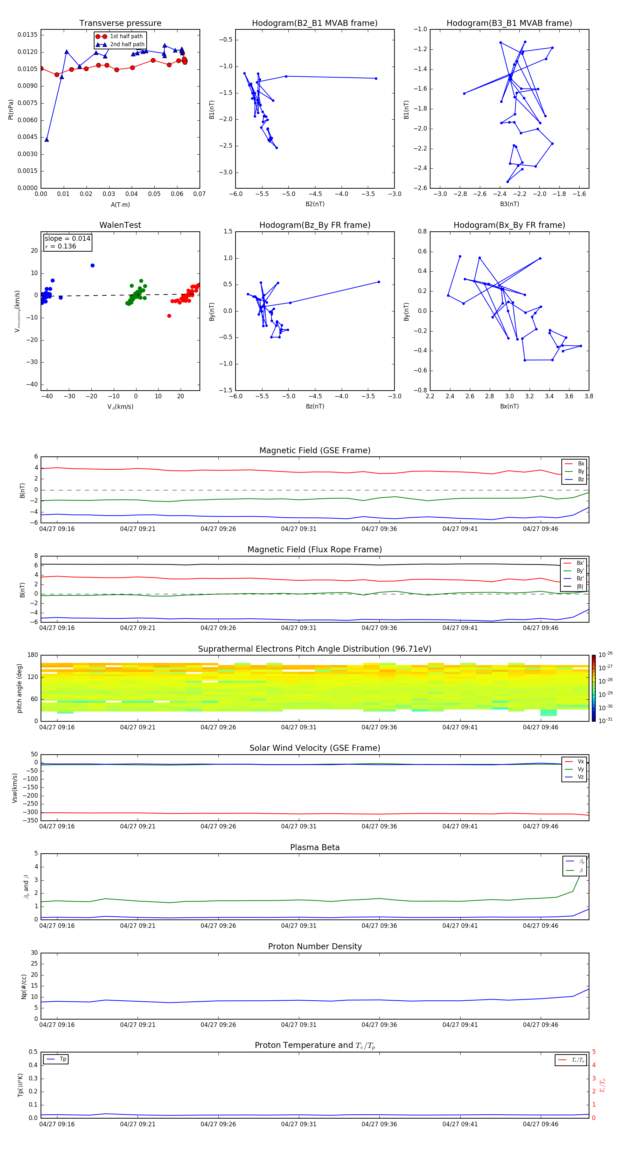The width and height of the screenshot is (630, 1155).
Task: Click the 'Transverse pressure' plot title
Action: point(120,23)
